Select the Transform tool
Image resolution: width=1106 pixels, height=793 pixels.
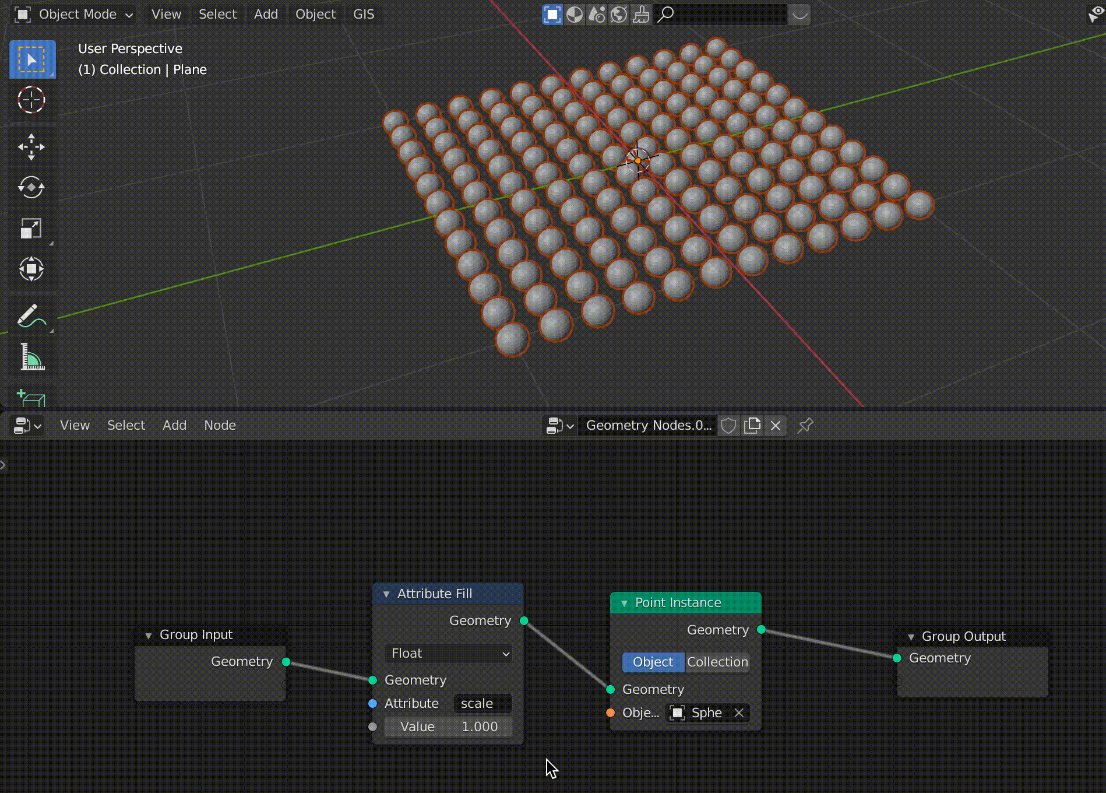coord(31,269)
